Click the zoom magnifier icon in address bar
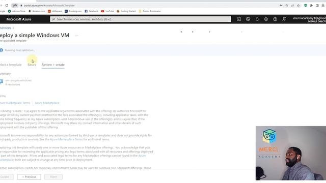This screenshot has height=183, width=326. tap(287, 6)
